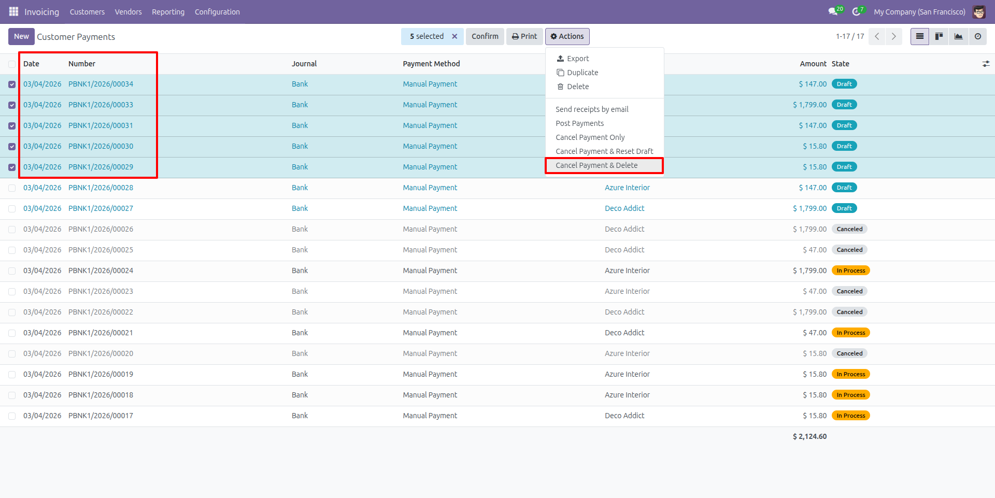
Task: Uncheck payment PBNK1/2026/00029 checkbox
Action: tap(12, 167)
